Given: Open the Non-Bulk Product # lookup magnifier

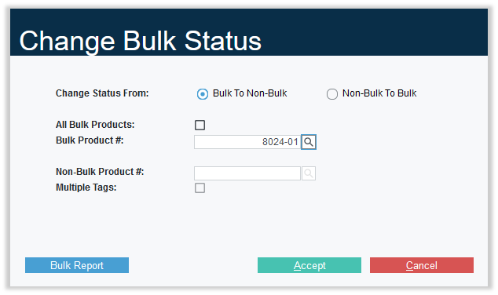Looking at the screenshot, I should click(309, 173).
